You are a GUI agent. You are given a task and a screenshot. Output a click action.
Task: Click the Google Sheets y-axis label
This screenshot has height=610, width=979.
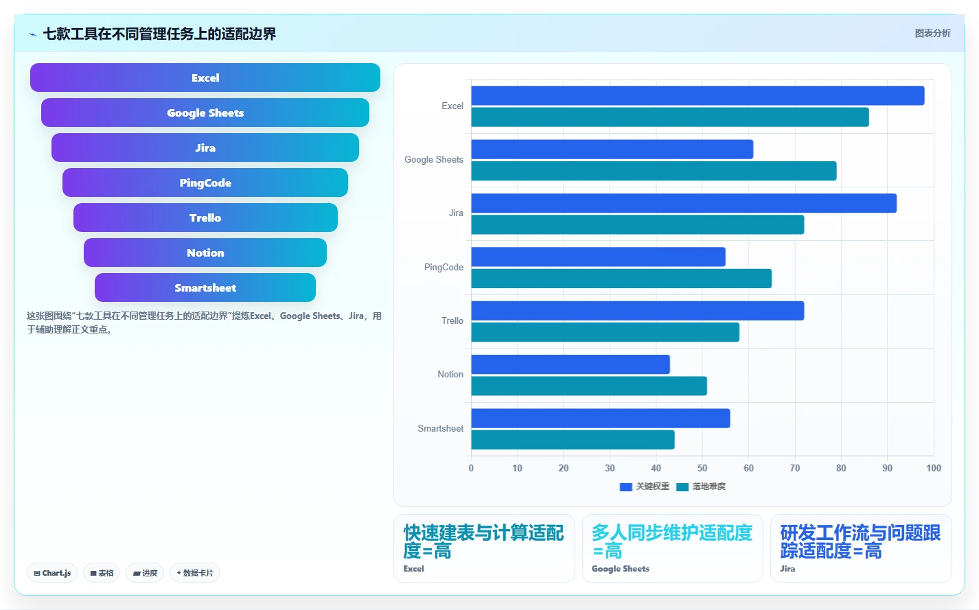point(434,160)
